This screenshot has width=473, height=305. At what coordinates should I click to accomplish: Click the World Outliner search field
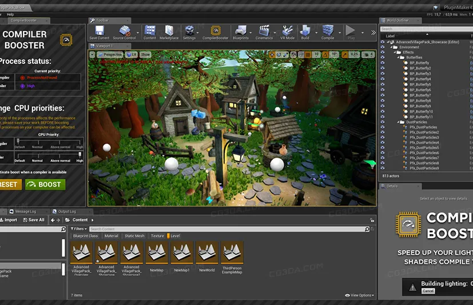[426, 29]
